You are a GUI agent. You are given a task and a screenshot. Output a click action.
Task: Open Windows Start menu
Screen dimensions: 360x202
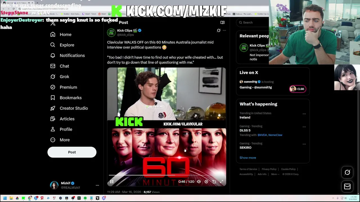[x=5, y=198]
